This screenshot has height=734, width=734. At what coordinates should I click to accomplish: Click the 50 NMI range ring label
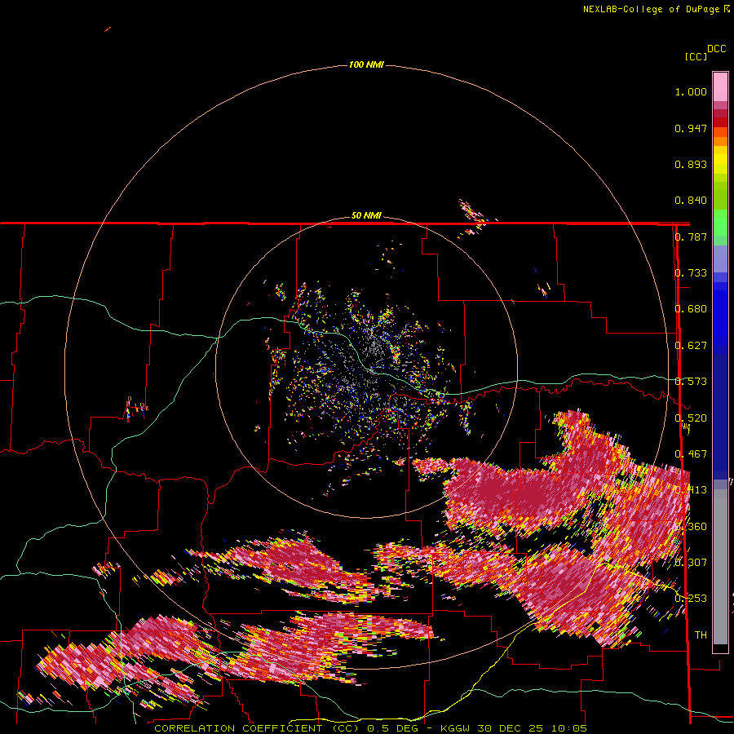click(366, 215)
